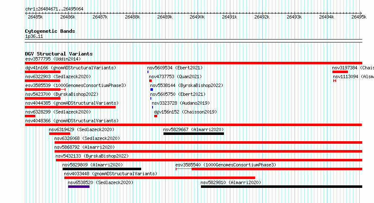Viewport: 374px width, 203px height.
Task: Open nsv6322903 (Sedlazeck2020) variant
Action: tap(58, 76)
